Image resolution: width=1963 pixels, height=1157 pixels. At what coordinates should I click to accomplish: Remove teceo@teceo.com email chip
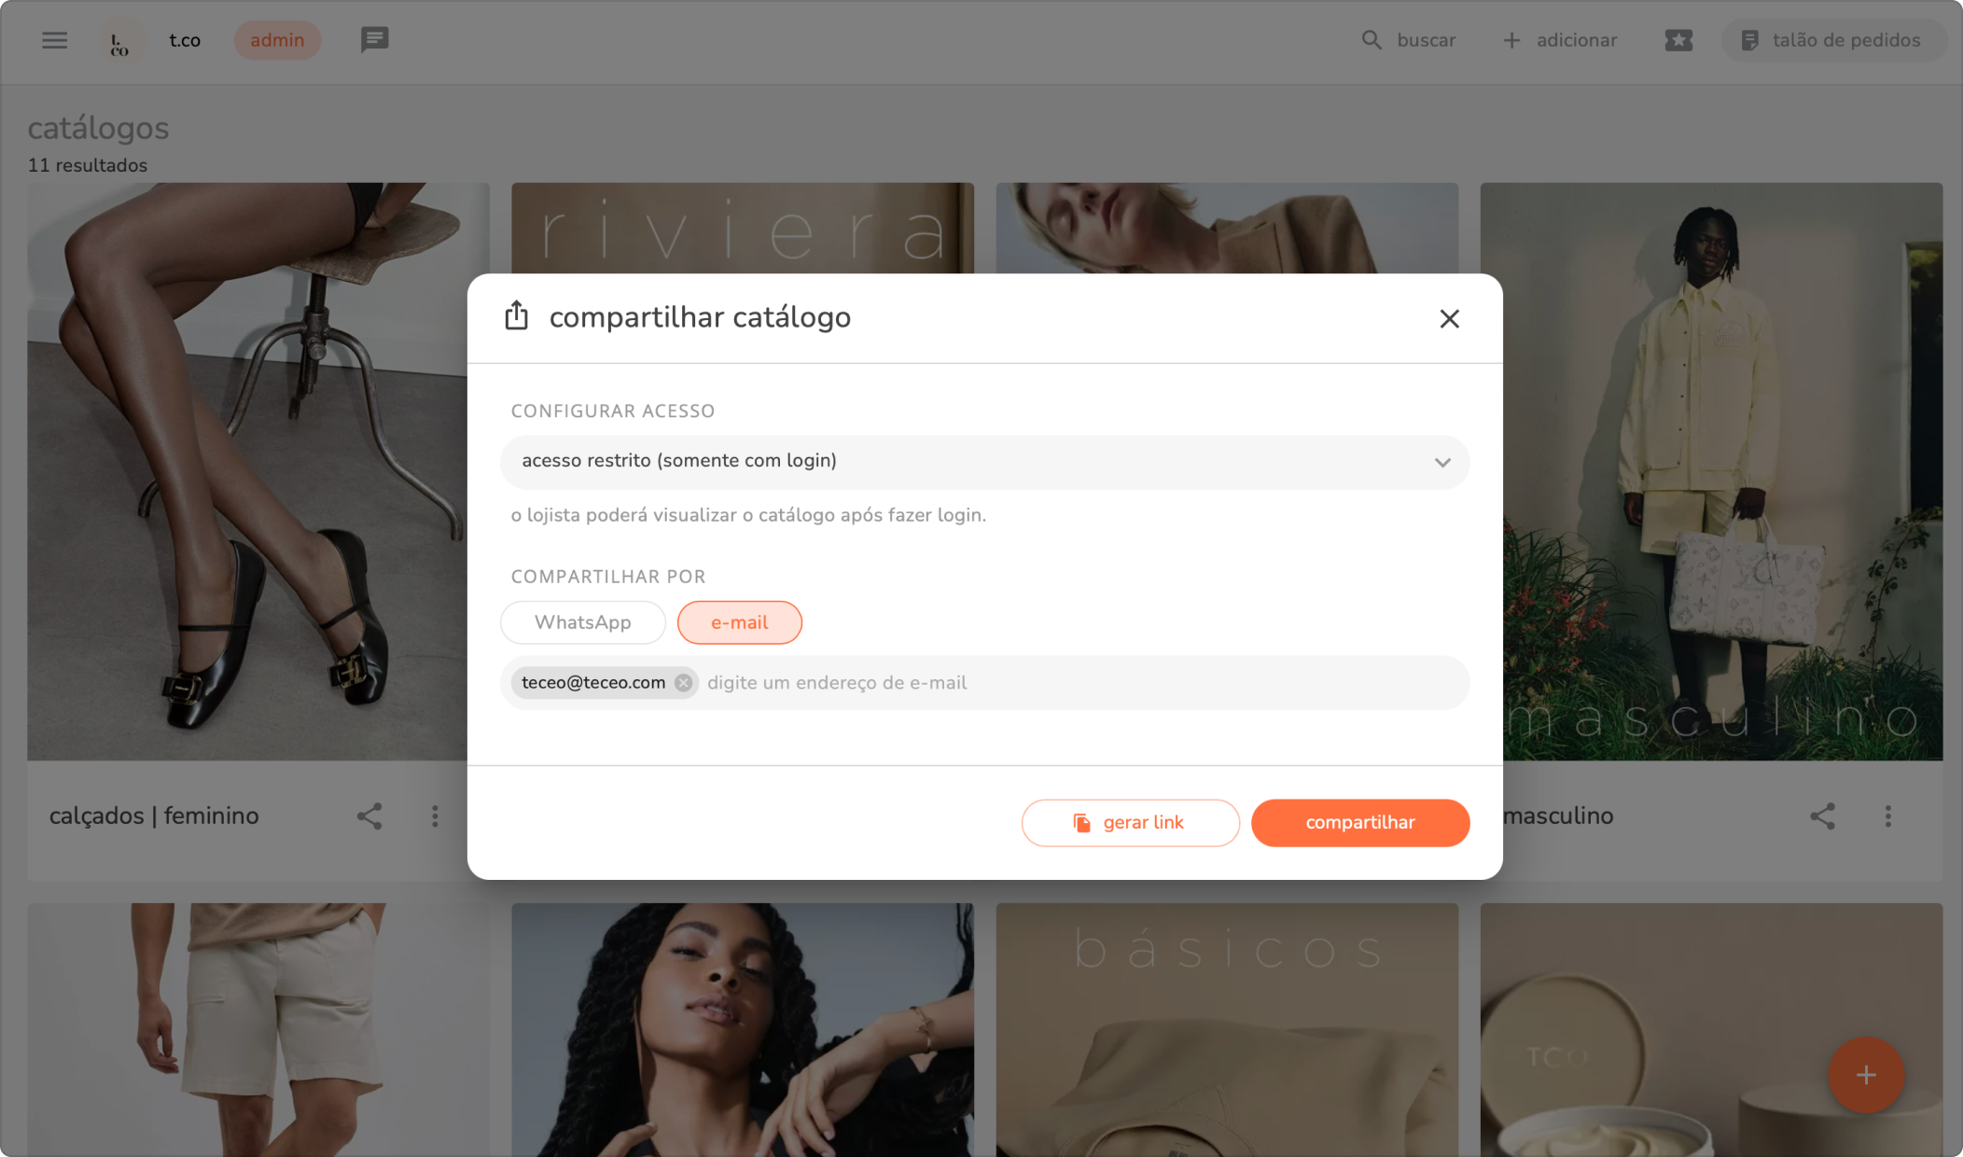pyautogui.click(x=684, y=683)
